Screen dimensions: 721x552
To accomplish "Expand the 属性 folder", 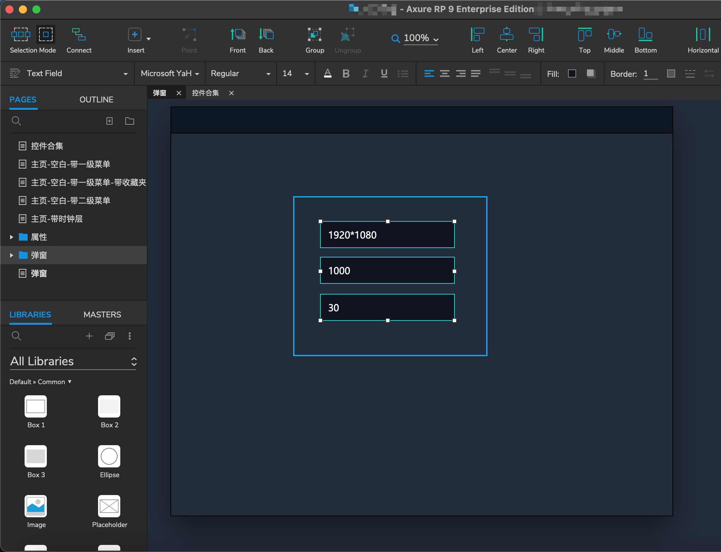I will tap(11, 237).
